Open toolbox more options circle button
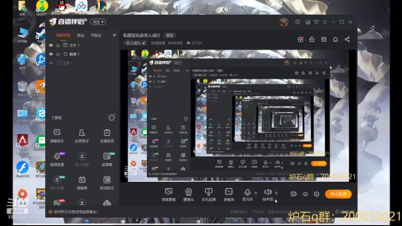The image size is (402, 226). point(111,118)
